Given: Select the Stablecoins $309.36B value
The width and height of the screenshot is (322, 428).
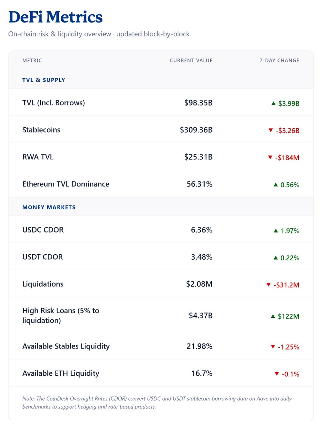Looking at the screenshot, I should tap(196, 130).
